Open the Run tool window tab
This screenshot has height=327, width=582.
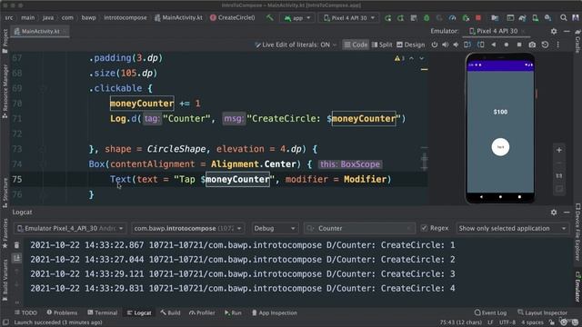pos(233,312)
